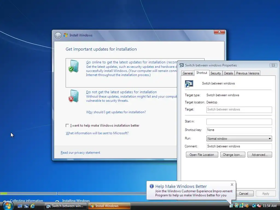Open the Security tab
Viewport: 280px width, 210px height.
click(215, 73)
